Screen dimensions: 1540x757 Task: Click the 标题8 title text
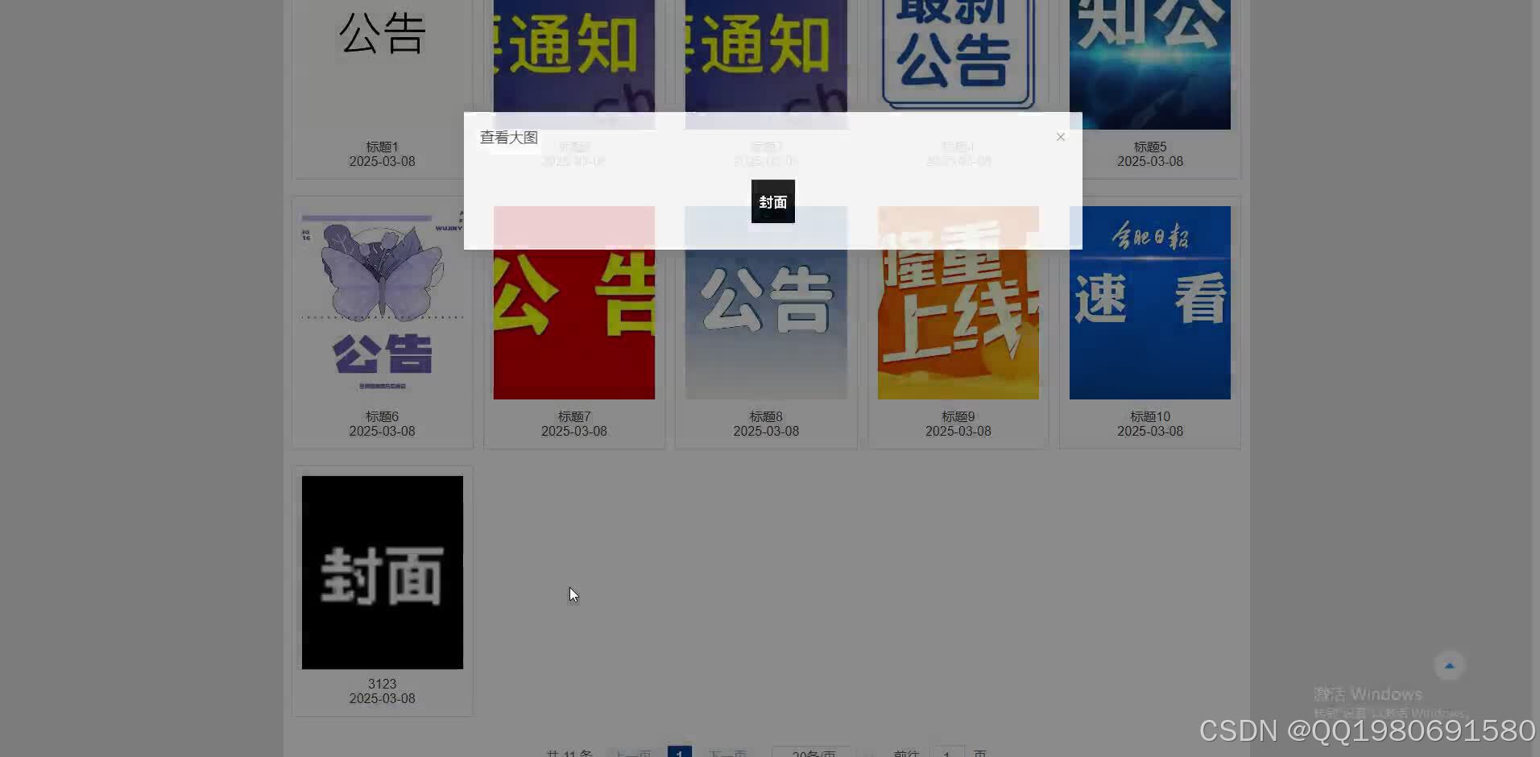(765, 416)
